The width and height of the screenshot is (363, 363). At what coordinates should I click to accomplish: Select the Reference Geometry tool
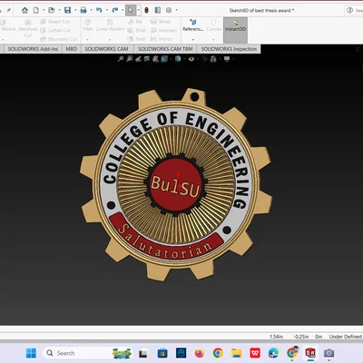click(x=192, y=25)
